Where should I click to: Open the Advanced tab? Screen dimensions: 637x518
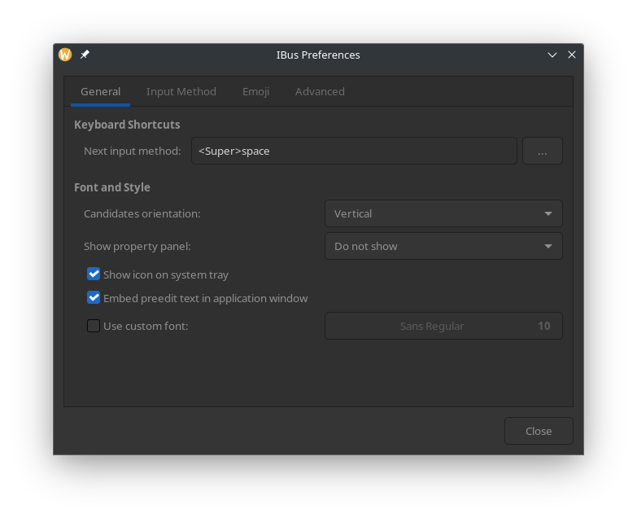pos(320,92)
